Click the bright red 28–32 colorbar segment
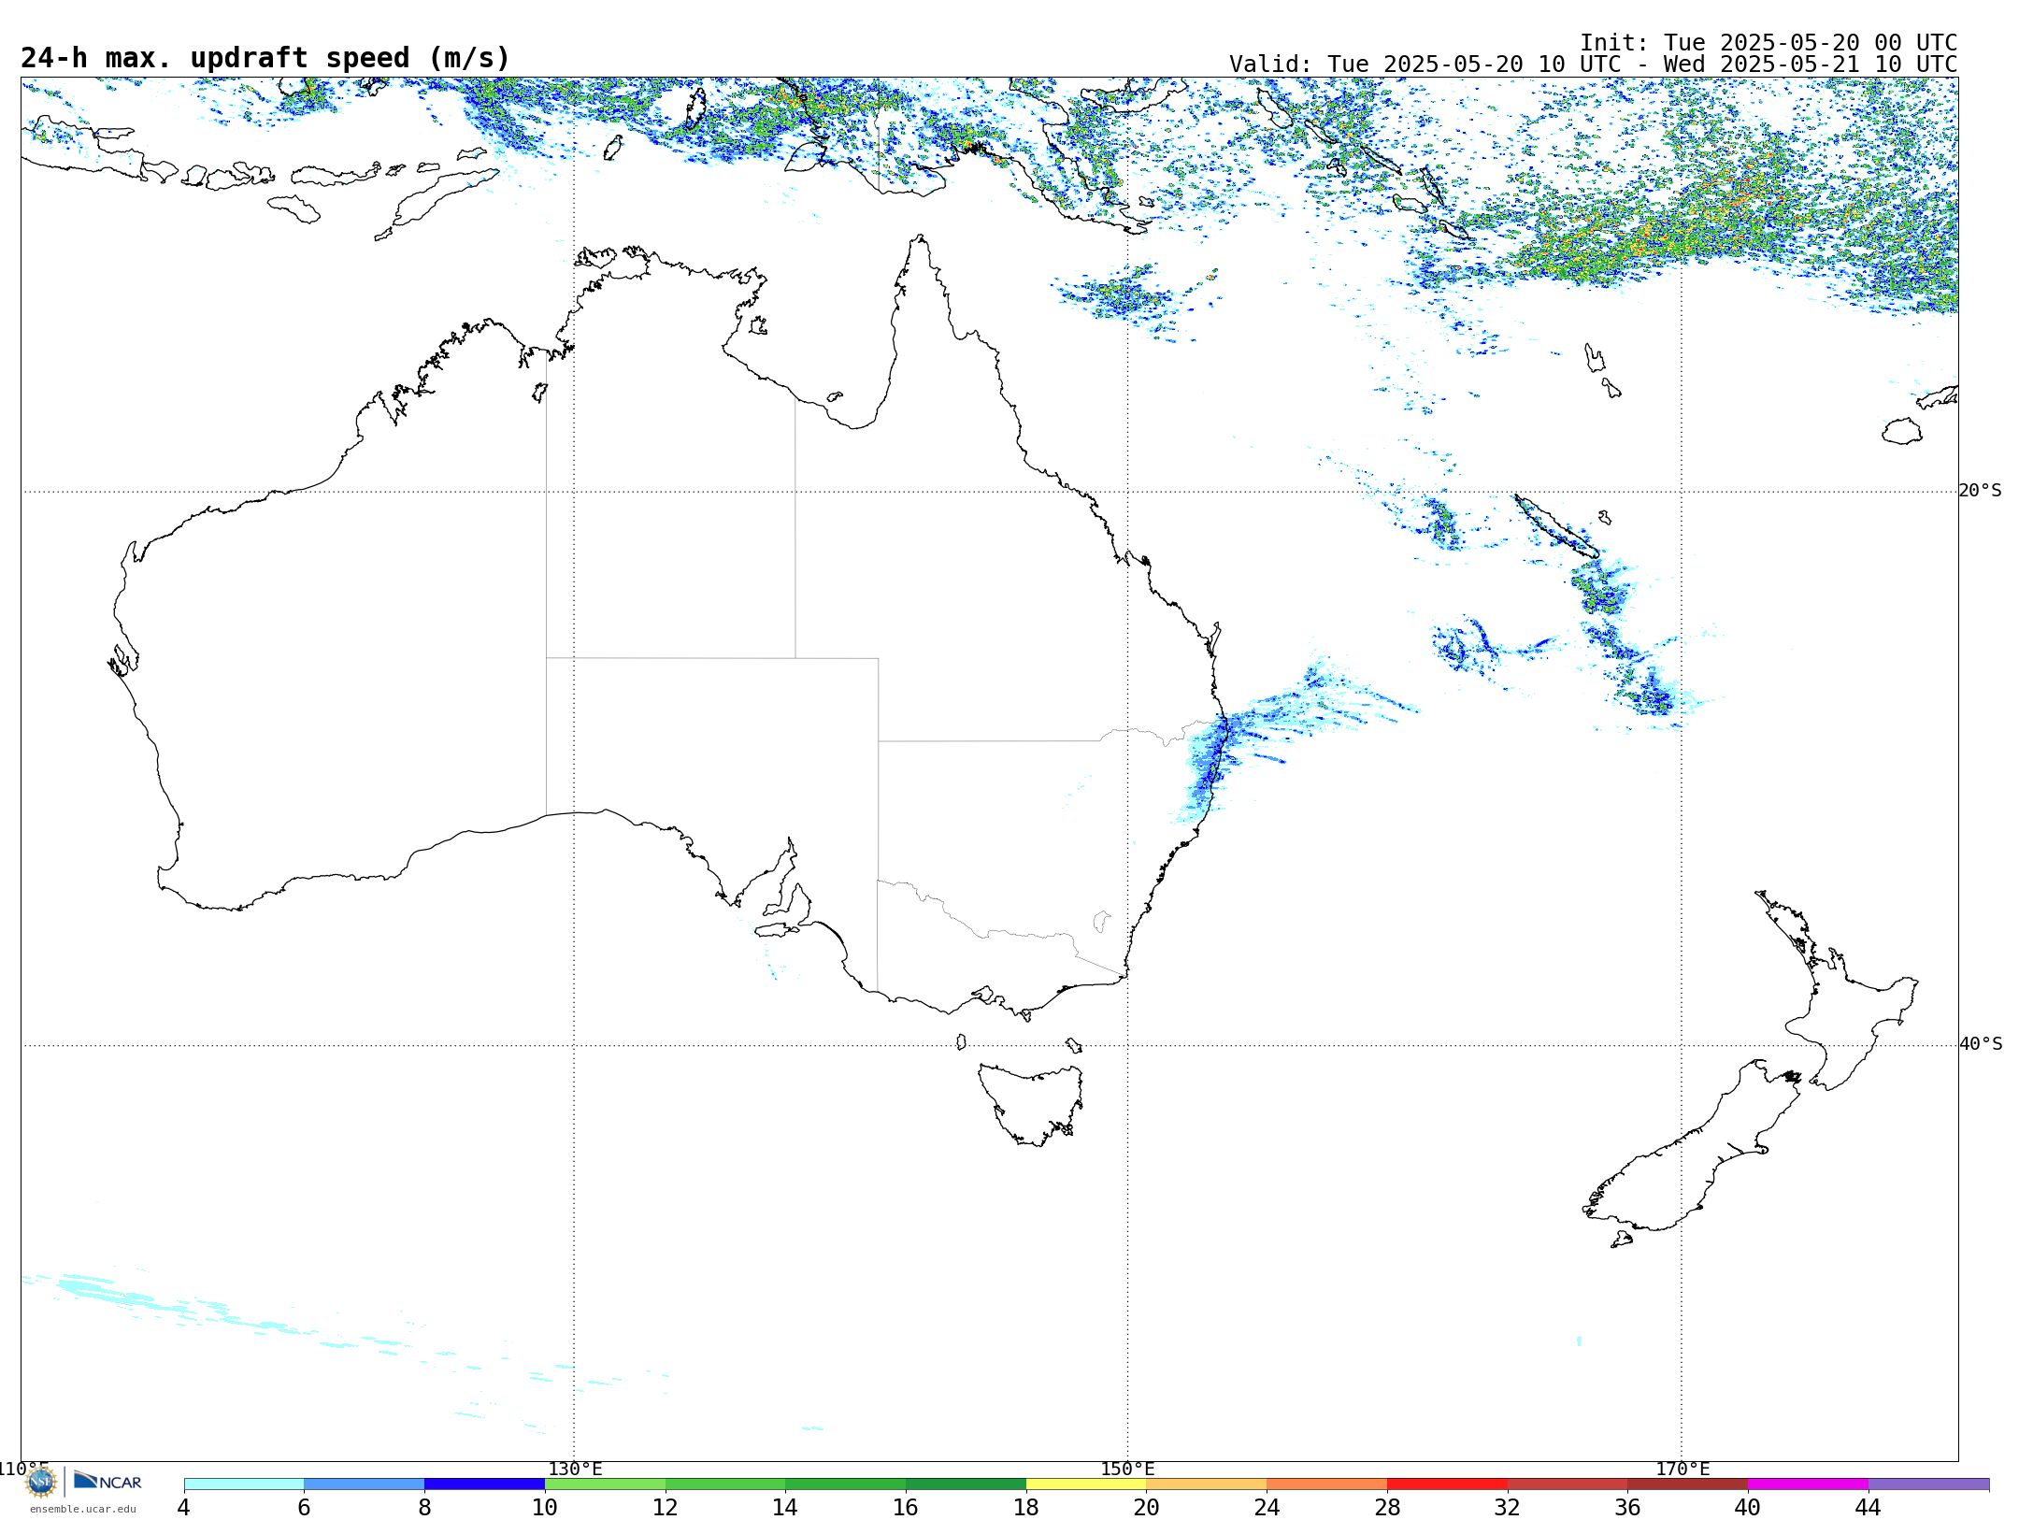This screenshot has height=1520, width=2019. pyautogui.click(x=1447, y=1484)
